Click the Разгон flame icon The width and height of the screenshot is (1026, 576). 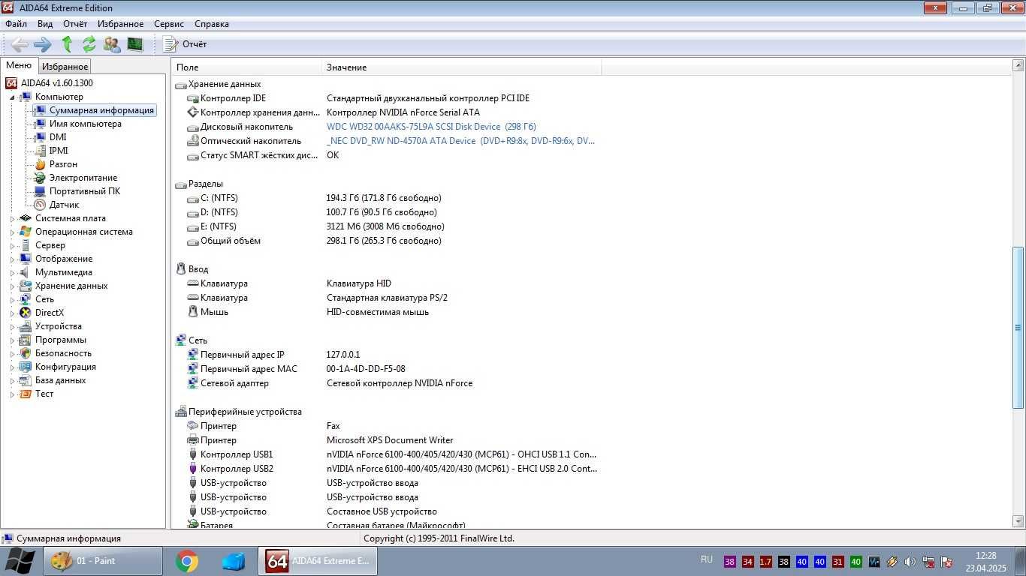tap(40, 164)
